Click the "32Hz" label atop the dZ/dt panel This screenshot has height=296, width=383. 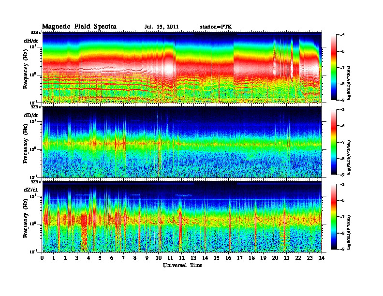[x=36, y=182]
